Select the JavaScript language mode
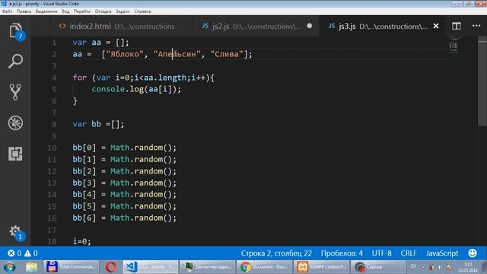 point(442,253)
